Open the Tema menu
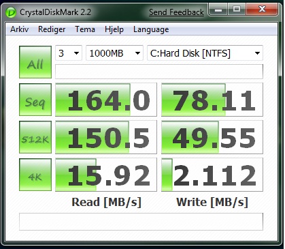Screen dimensions: 285x249 (85, 29)
